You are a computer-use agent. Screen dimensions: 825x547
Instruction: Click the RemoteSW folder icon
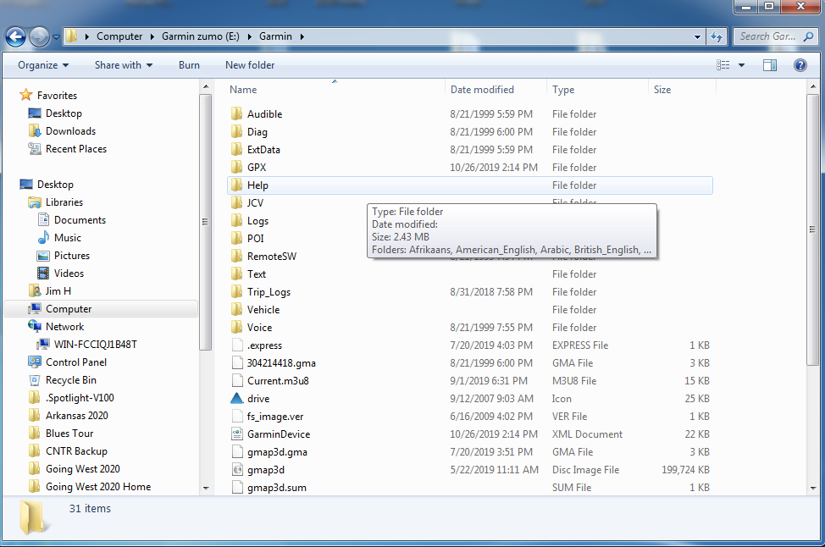pyautogui.click(x=237, y=257)
